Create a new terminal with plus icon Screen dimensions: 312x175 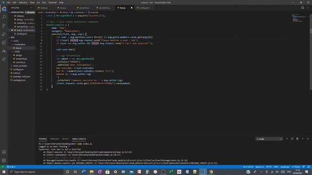coord(287,139)
